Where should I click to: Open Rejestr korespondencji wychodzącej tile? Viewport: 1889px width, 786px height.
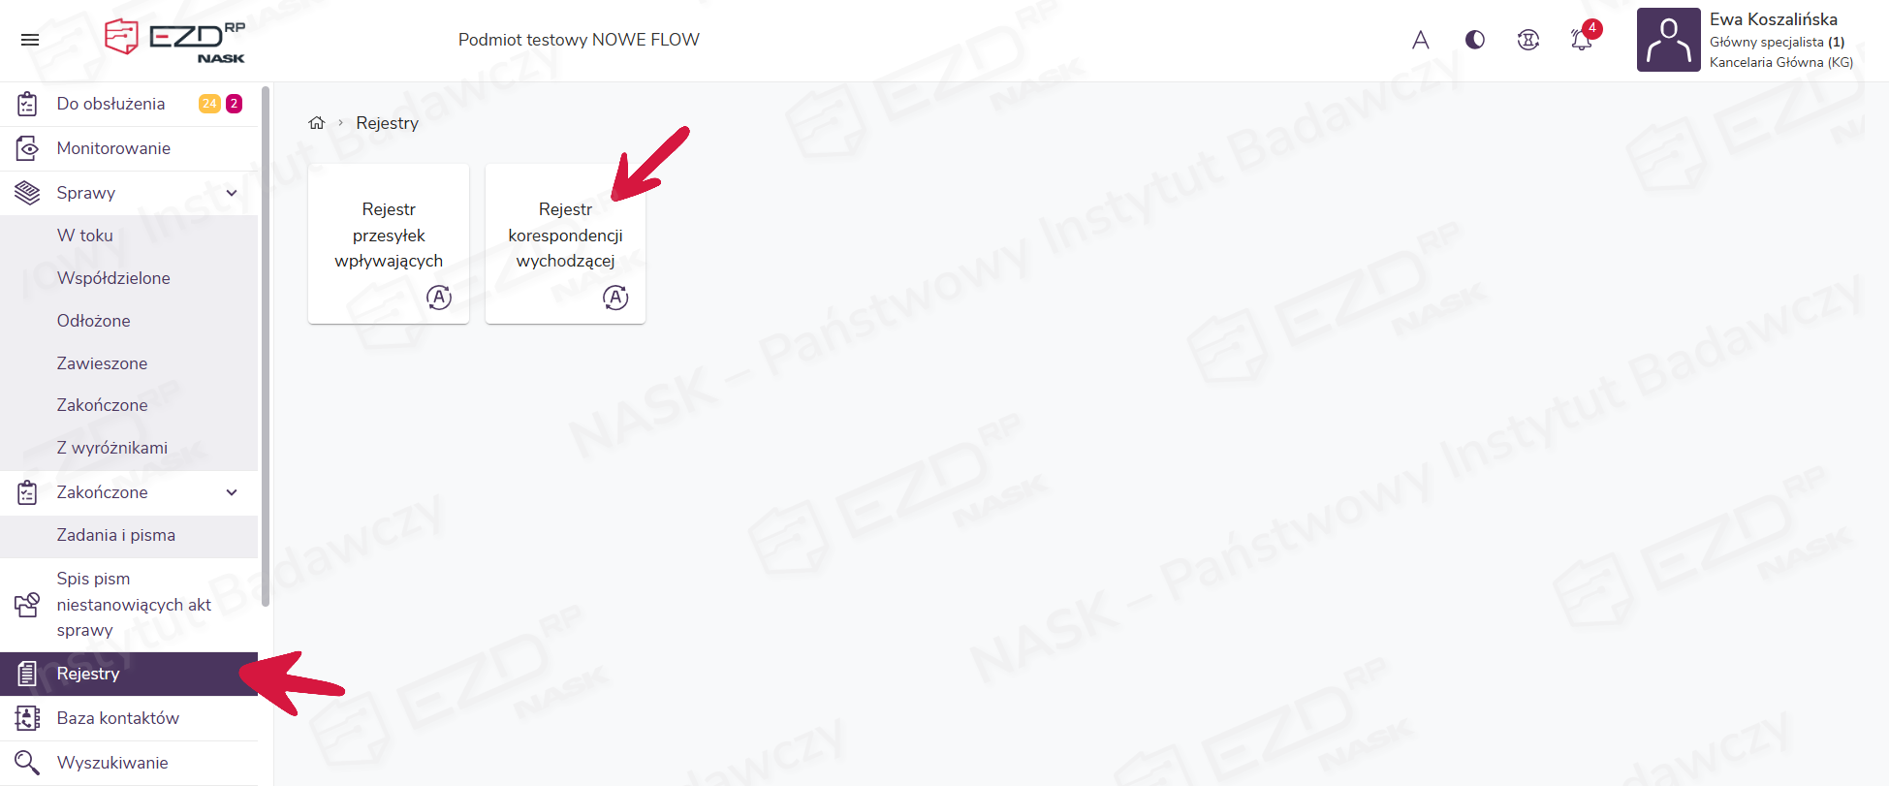click(565, 243)
